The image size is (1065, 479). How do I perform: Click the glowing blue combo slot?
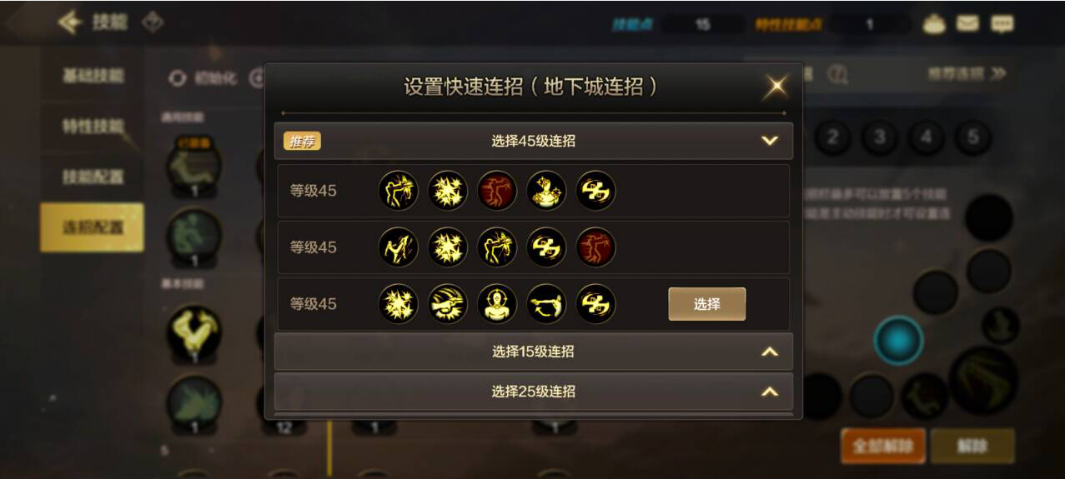click(898, 341)
